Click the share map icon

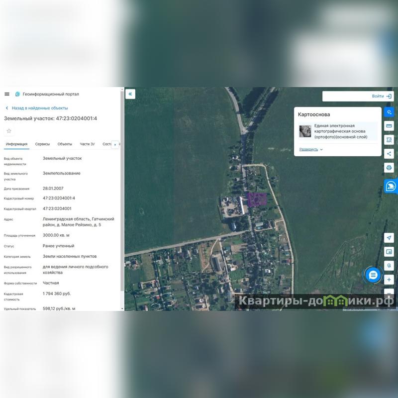pyautogui.click(x=389, y=154)
